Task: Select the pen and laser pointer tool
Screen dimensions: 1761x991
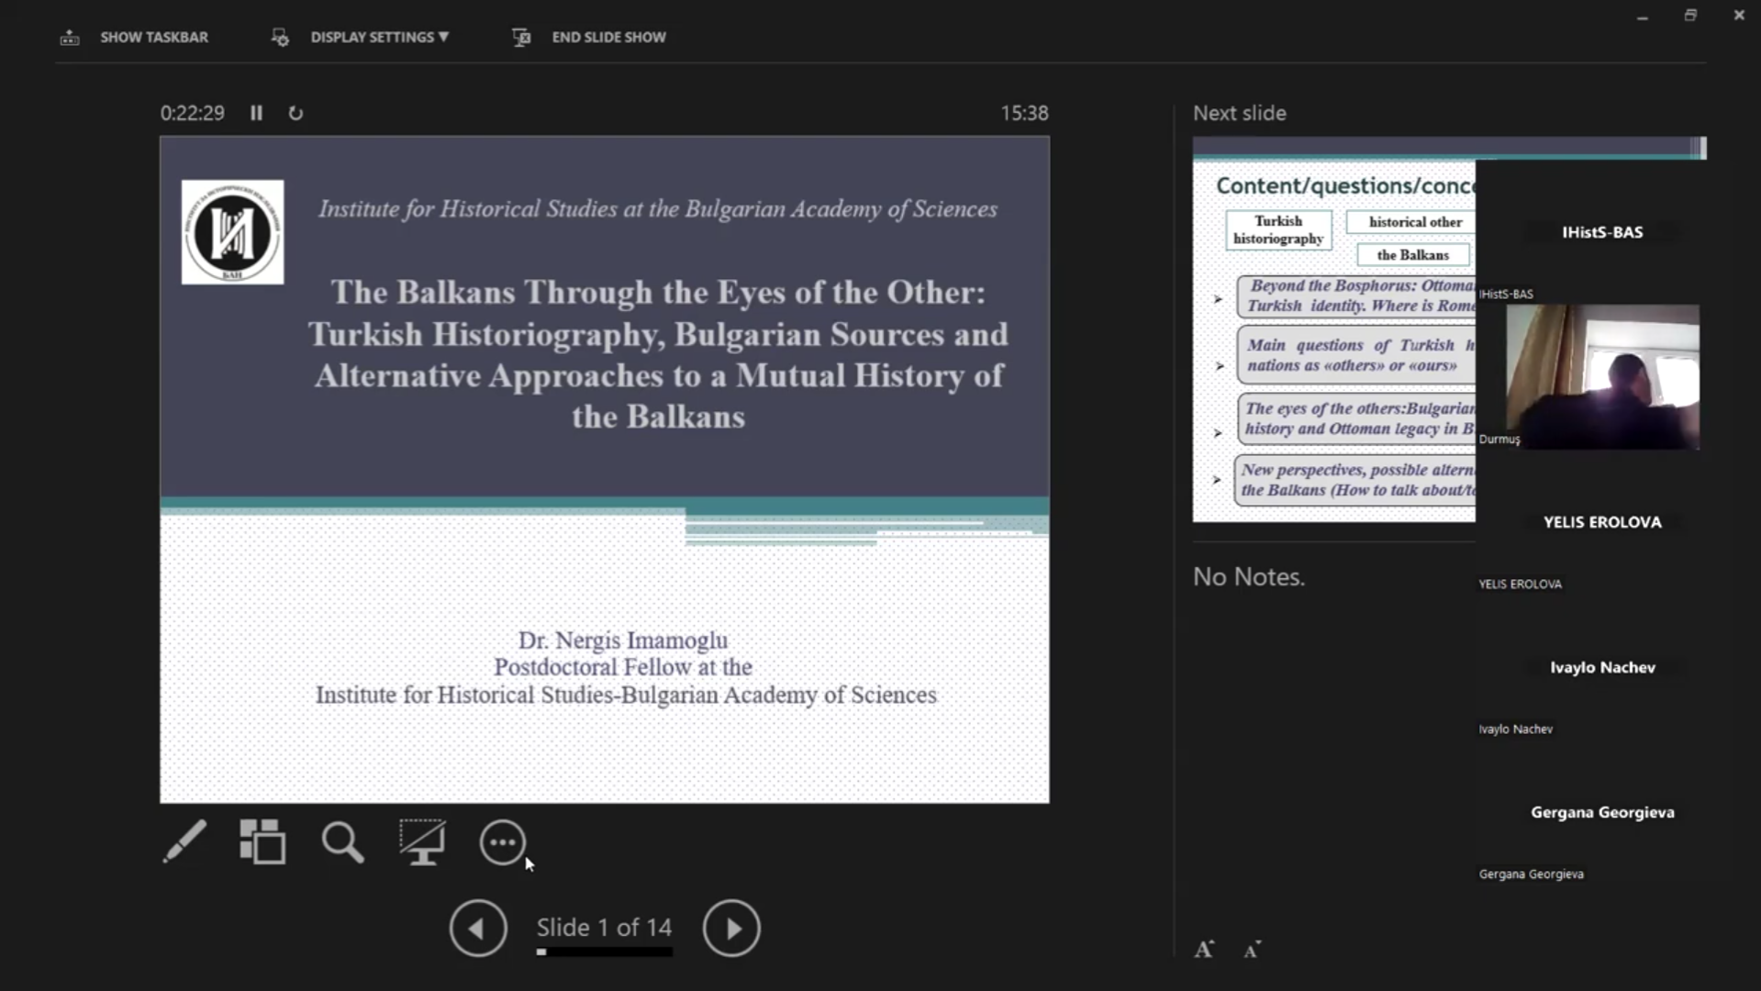Action: (184, 841)
